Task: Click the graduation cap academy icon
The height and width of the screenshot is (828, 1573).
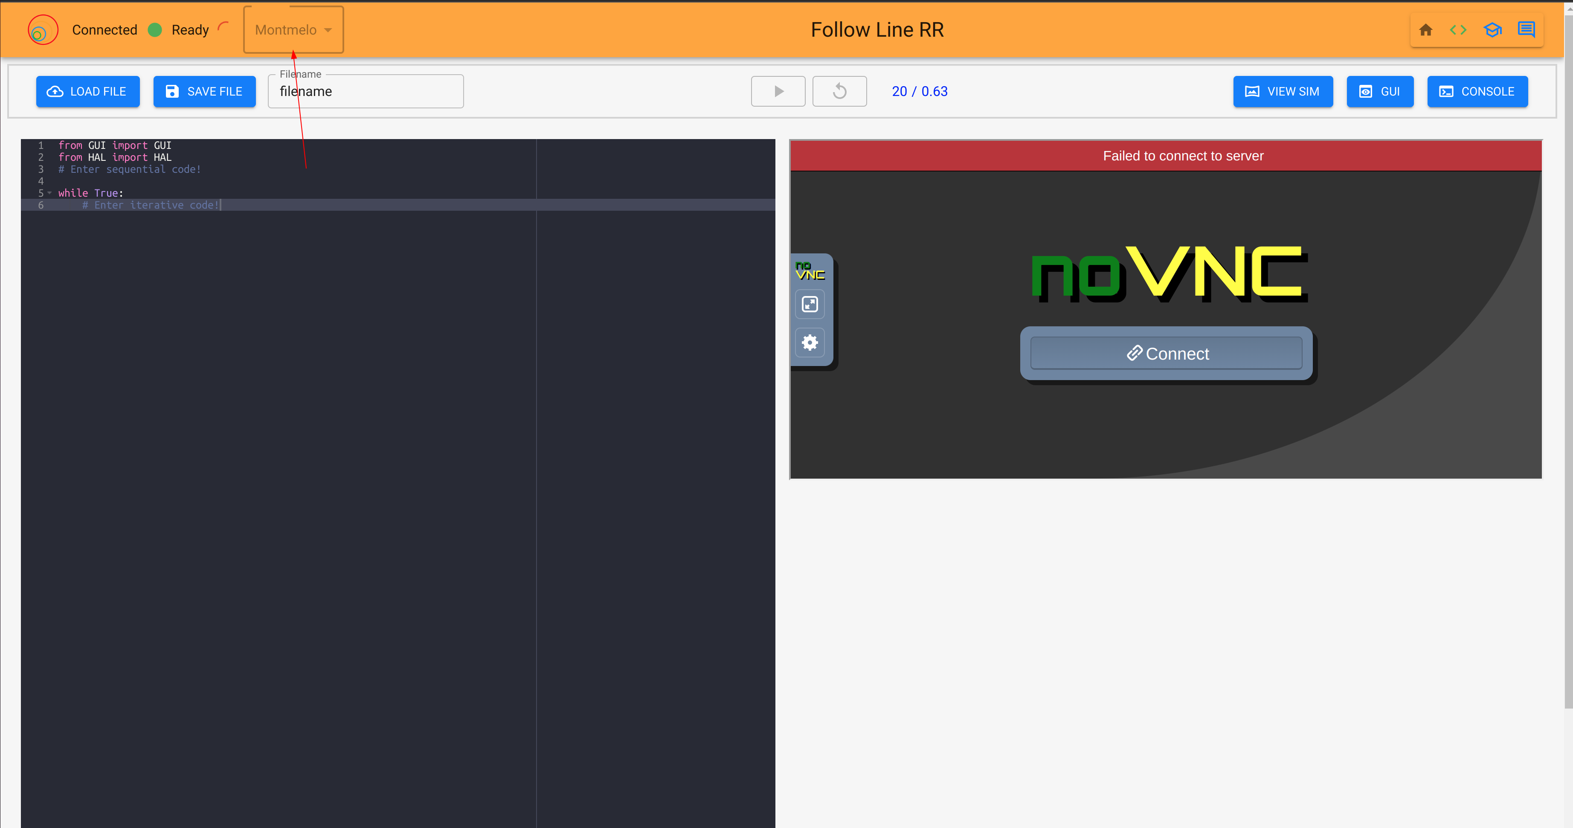Action: click(x=1492, y=29)
